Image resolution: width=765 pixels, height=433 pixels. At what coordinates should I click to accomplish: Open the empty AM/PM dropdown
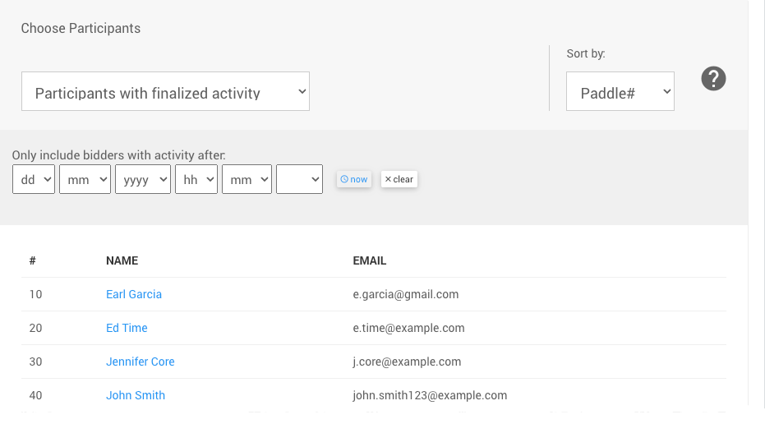point(299,179)
